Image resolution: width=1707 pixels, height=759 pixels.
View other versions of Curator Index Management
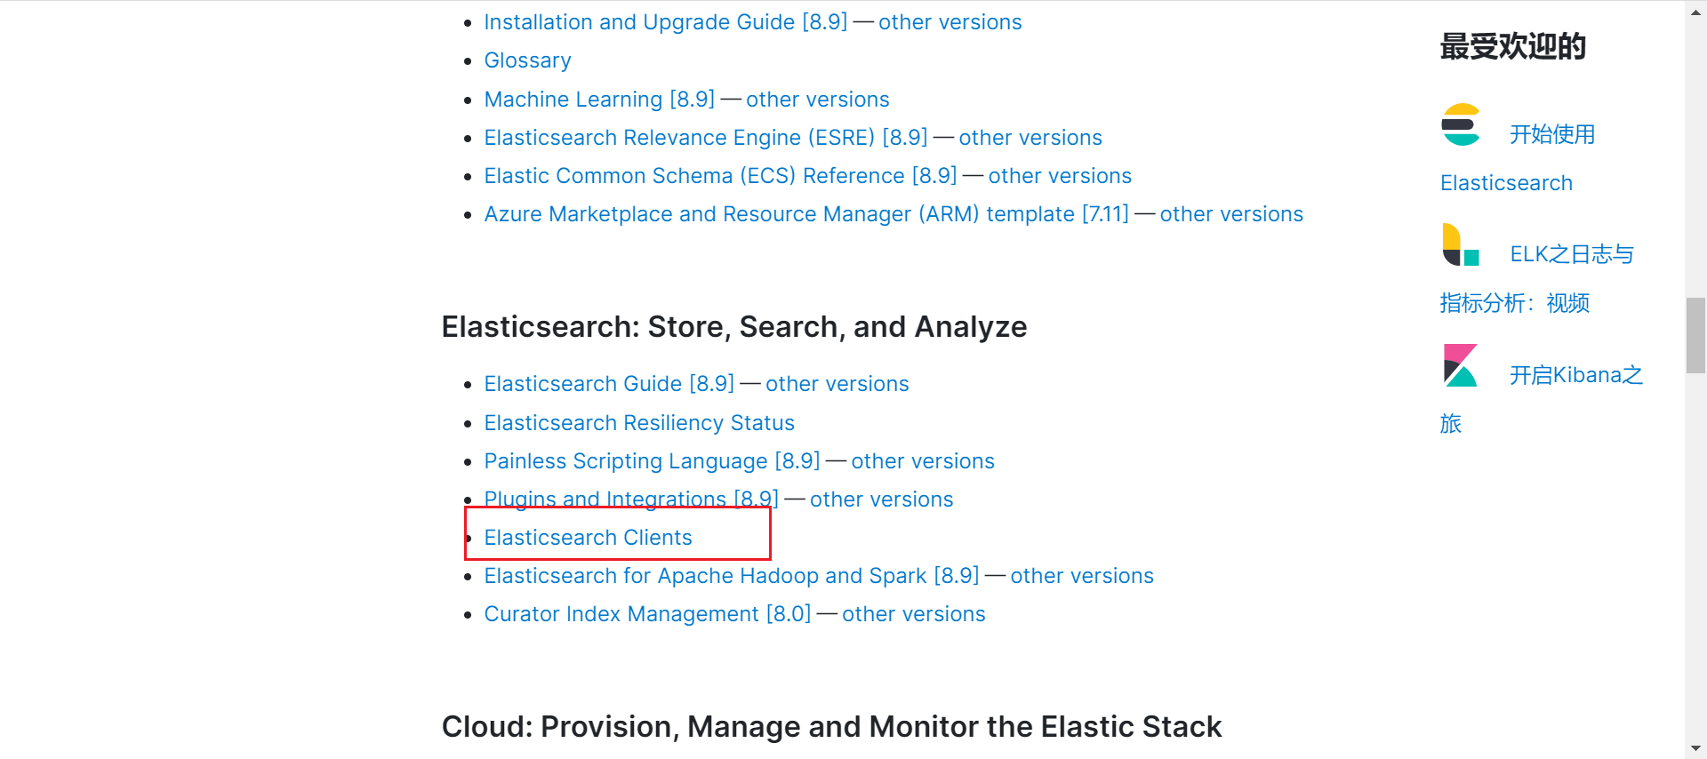(x=913, y=614)
